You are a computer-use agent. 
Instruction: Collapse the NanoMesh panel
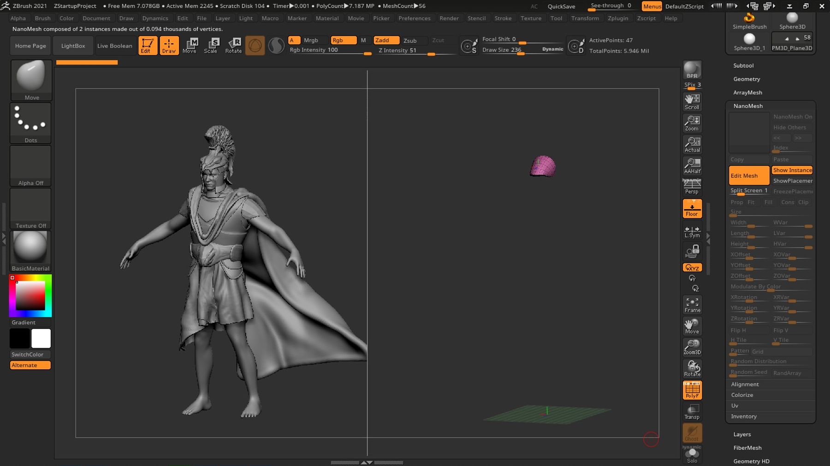[748, 106]
